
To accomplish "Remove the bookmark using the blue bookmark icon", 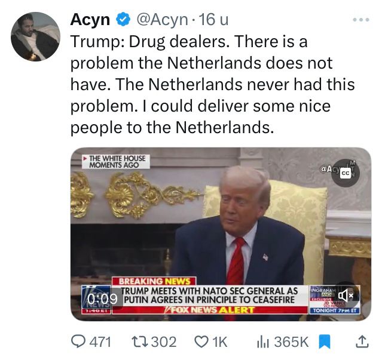I will point(325,342).
